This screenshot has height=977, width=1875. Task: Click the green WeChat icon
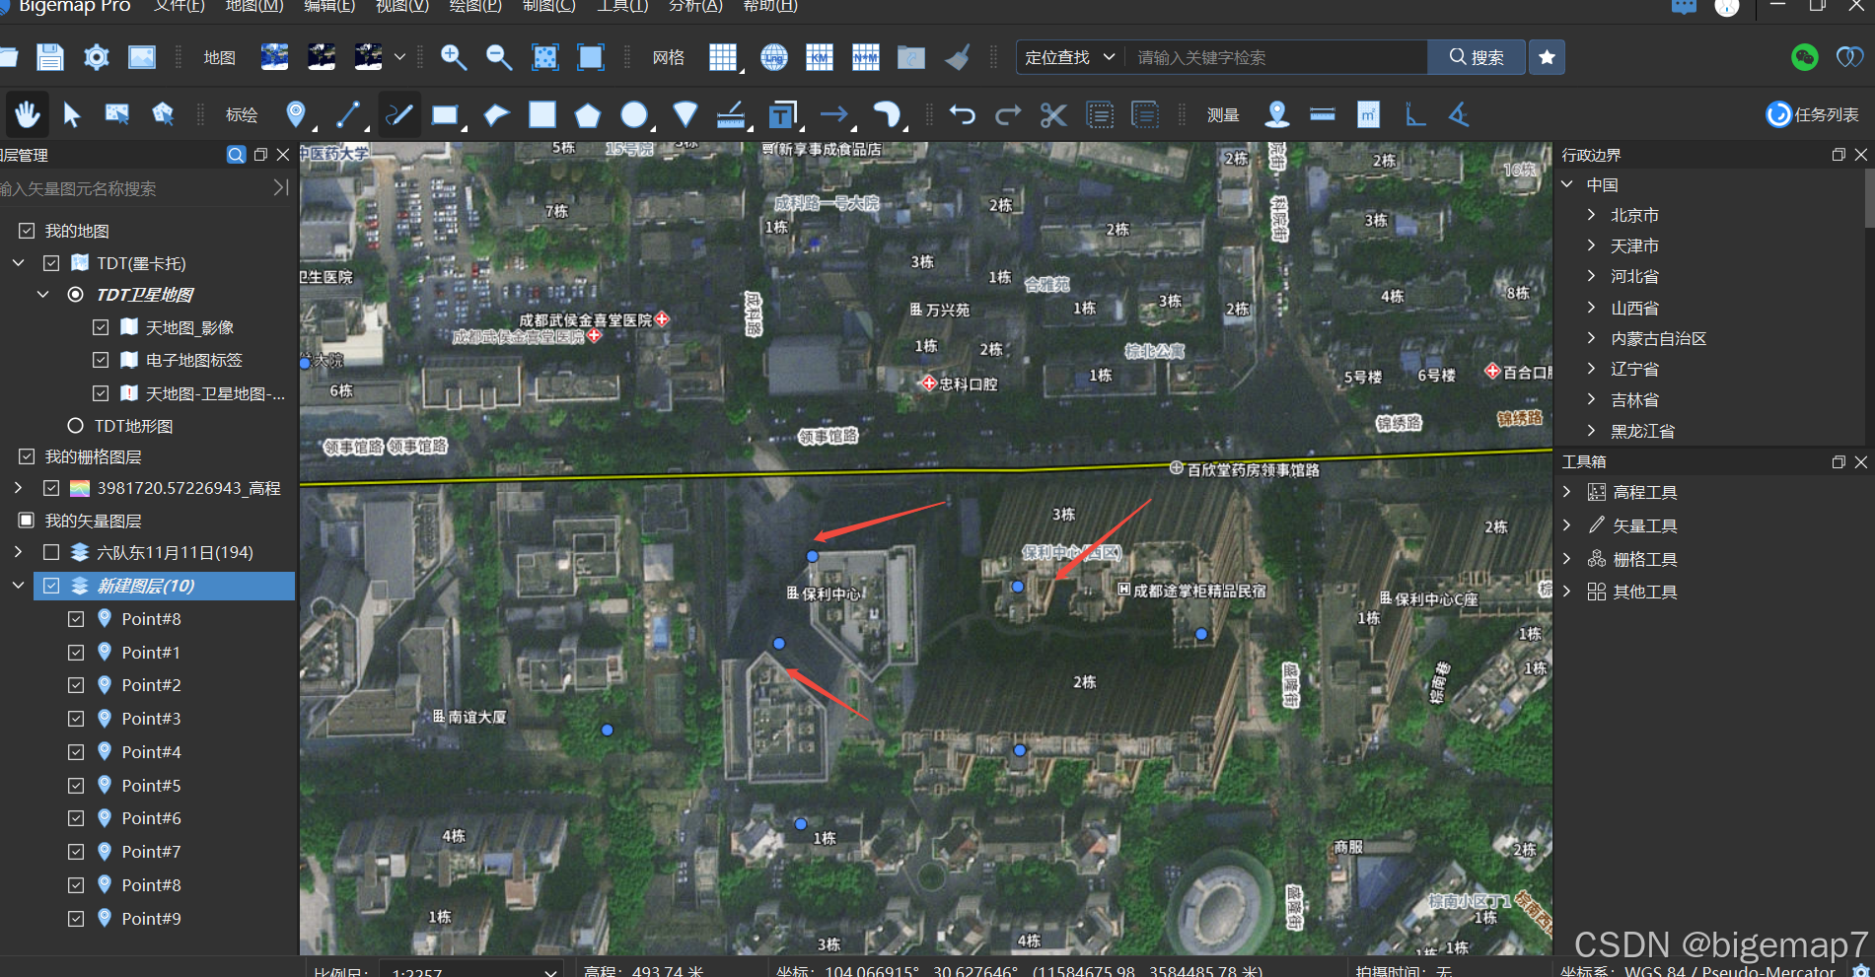(1804, 57)
